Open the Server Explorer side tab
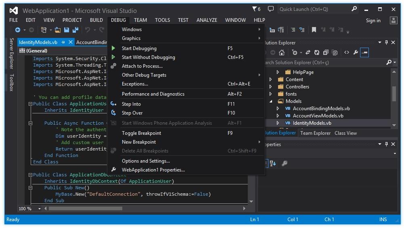This screenshot has width=404, height=228. click(12, 54)
